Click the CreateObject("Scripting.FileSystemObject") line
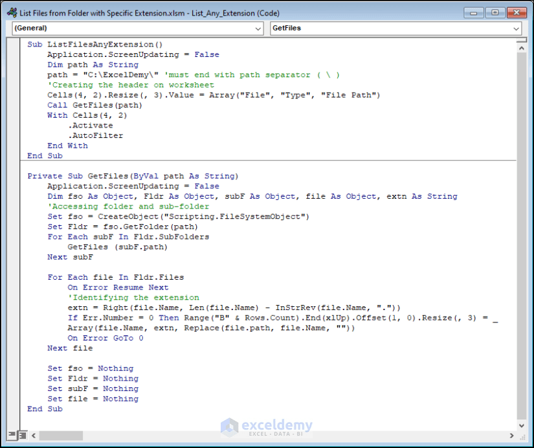This screenshot has height=448, width=534. [x=178, y=217]
